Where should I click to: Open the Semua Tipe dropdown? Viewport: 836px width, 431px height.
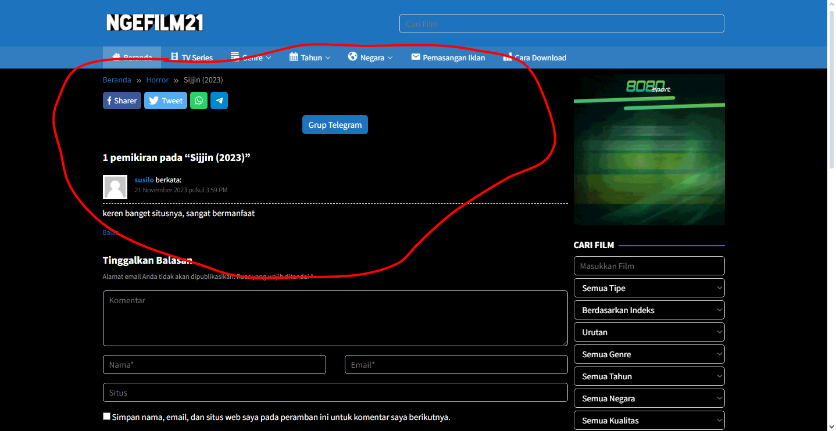tap(649, 288)
